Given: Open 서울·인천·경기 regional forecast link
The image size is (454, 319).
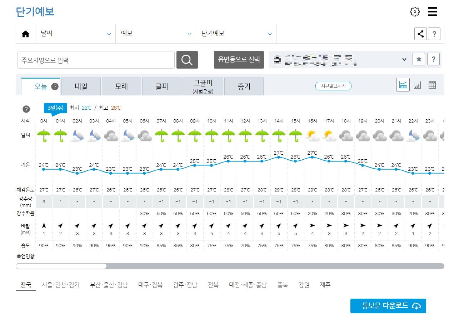Looking at the screenshot, I should pos(61,285).
